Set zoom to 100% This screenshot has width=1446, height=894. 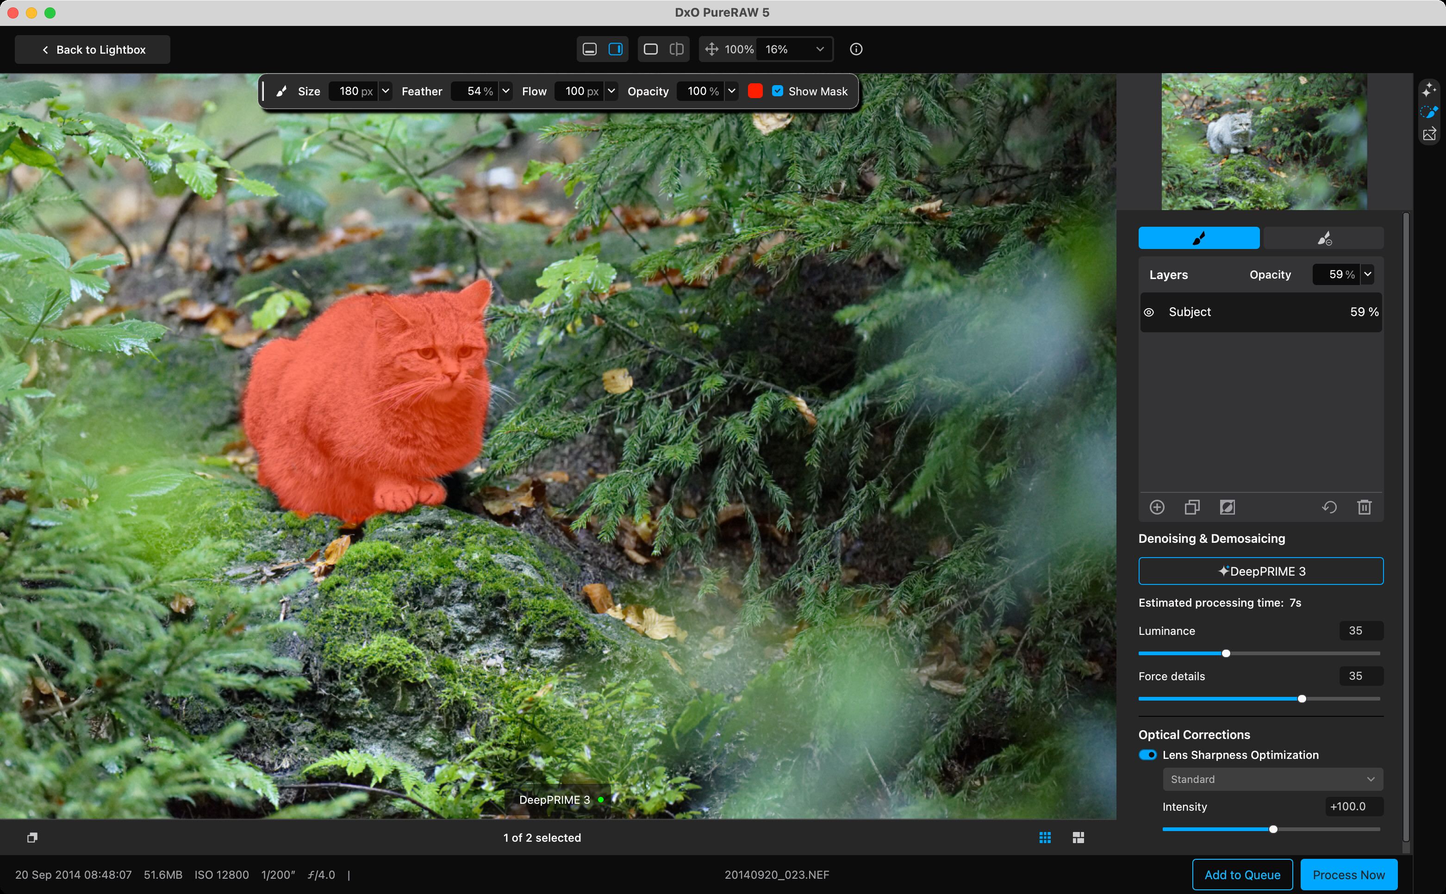click(739, 49)
